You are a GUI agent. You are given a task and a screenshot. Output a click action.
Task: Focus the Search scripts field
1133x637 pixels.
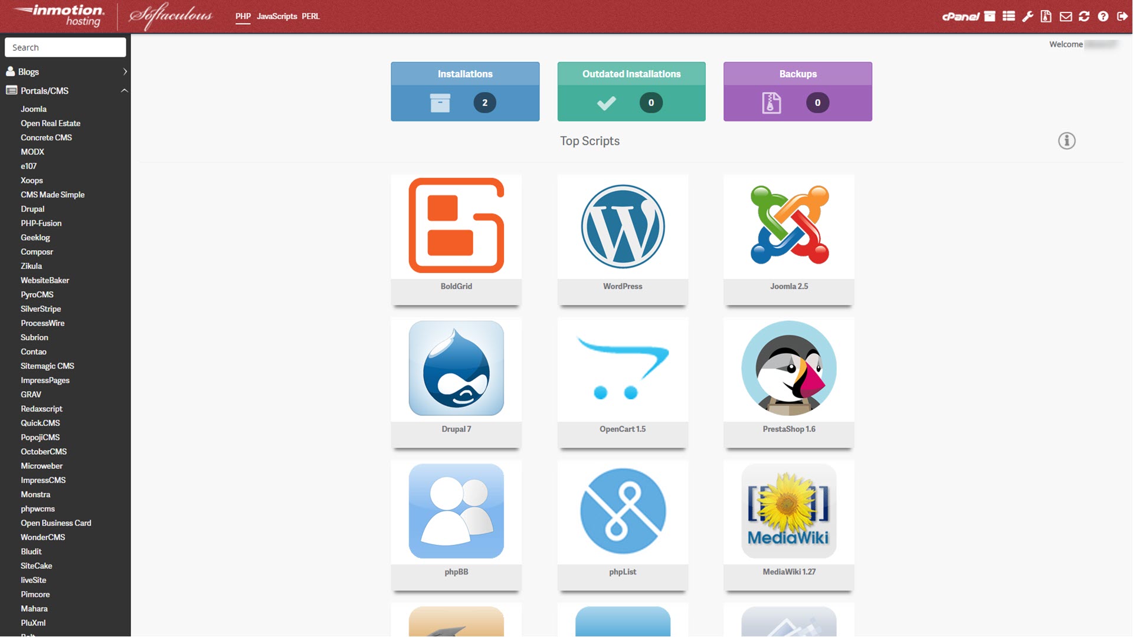66,47
